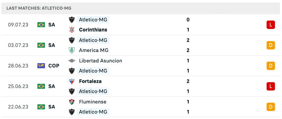Click the Last Matches: Atletico-MG header

(x=39, y=8)
